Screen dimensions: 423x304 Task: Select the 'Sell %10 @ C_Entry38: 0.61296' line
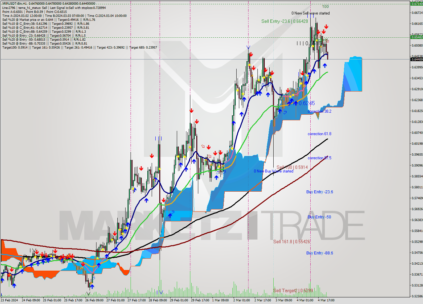coord(46,23)
